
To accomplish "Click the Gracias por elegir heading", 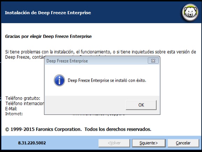I will (x=48, y=37).
